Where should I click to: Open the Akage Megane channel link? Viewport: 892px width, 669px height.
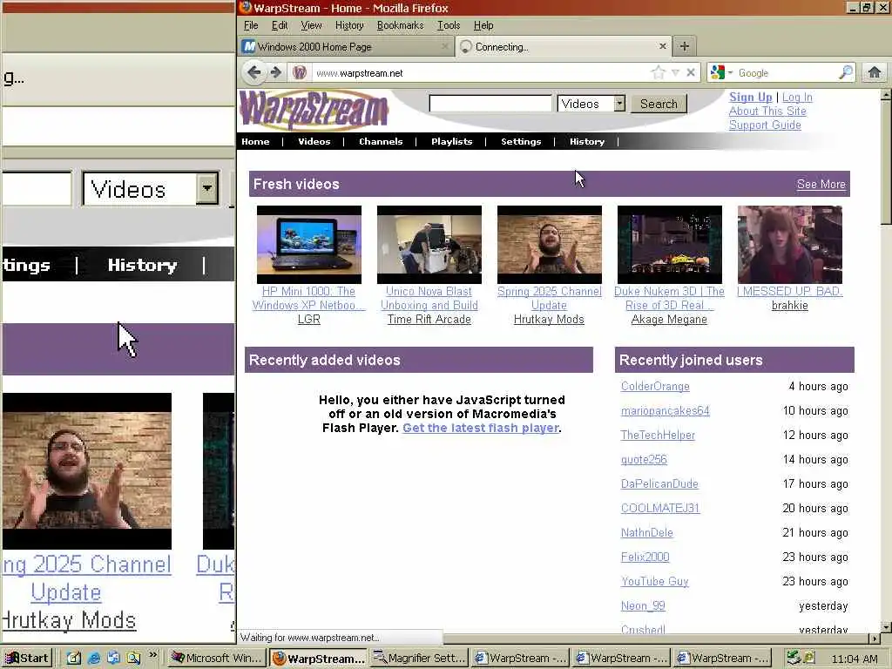pos(669,319)
